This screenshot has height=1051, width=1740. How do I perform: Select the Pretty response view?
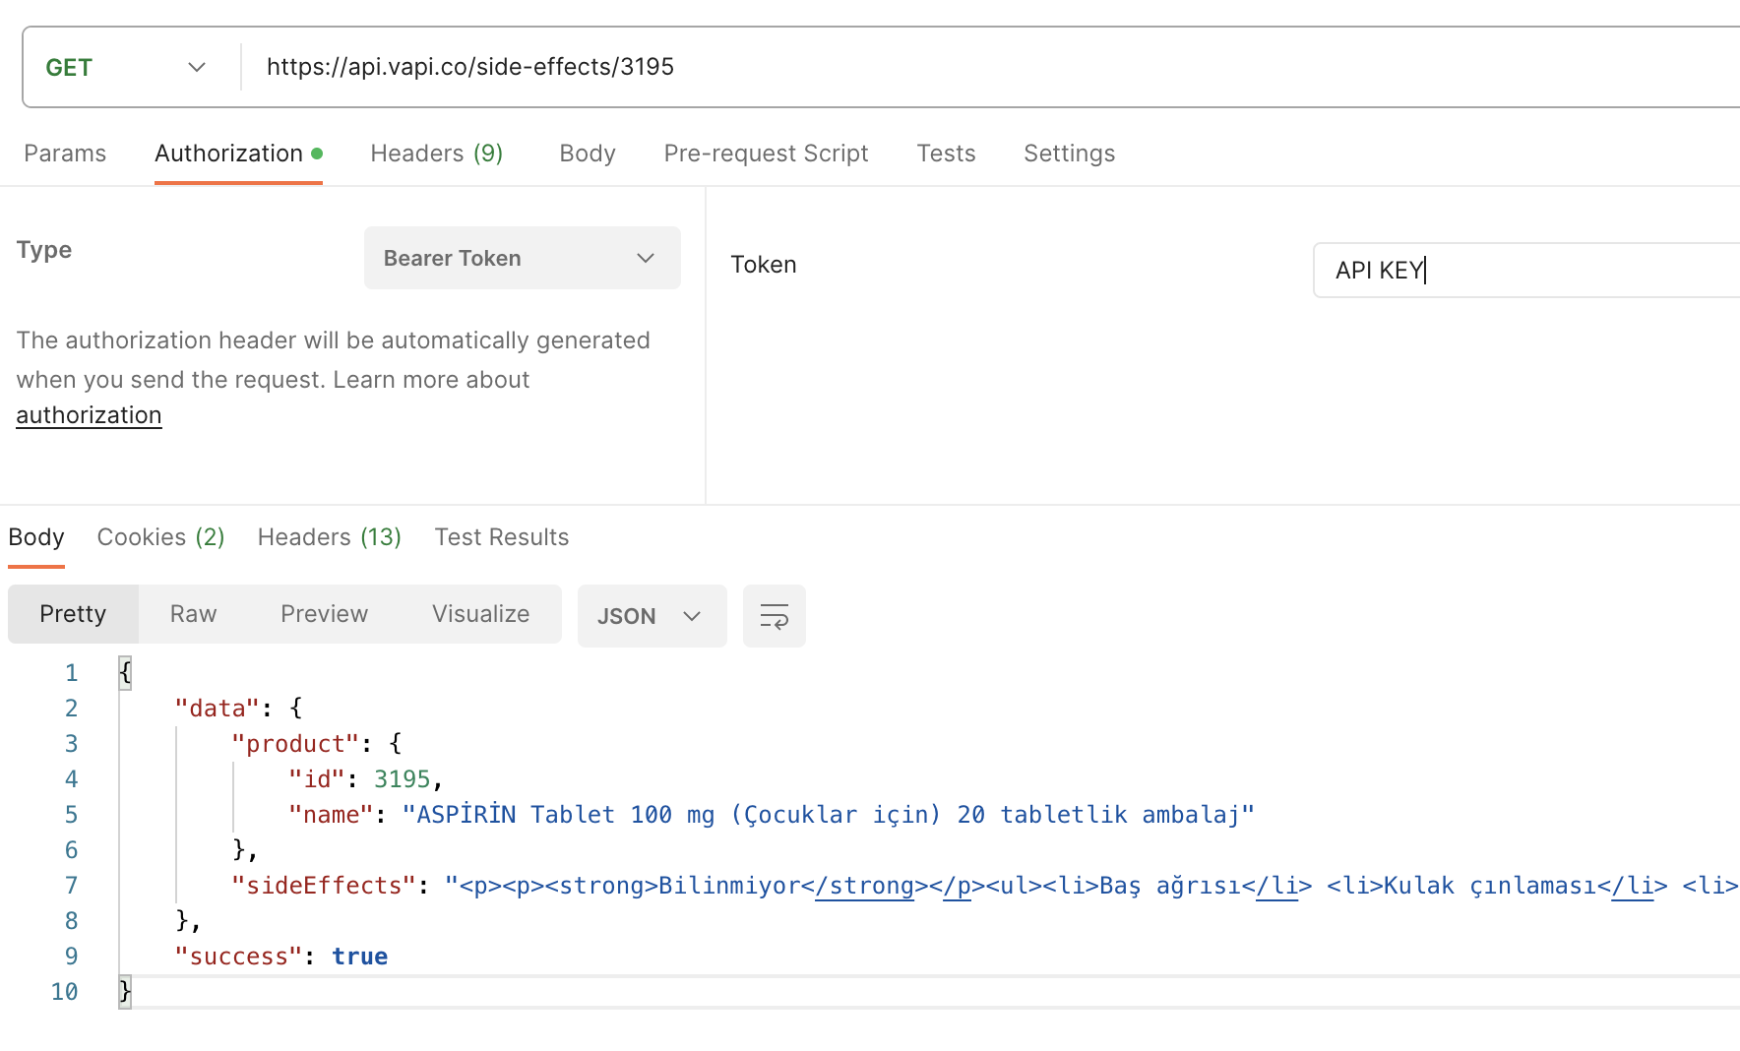click(x=73, y=614)
